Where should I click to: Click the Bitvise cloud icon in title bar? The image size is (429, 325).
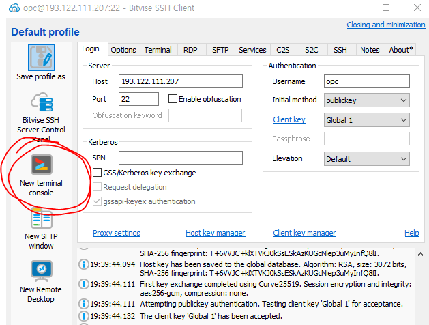click(x=14, y=8)
